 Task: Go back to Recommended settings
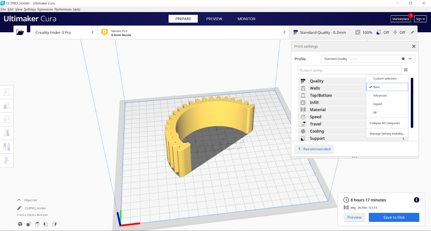(314, 149)
